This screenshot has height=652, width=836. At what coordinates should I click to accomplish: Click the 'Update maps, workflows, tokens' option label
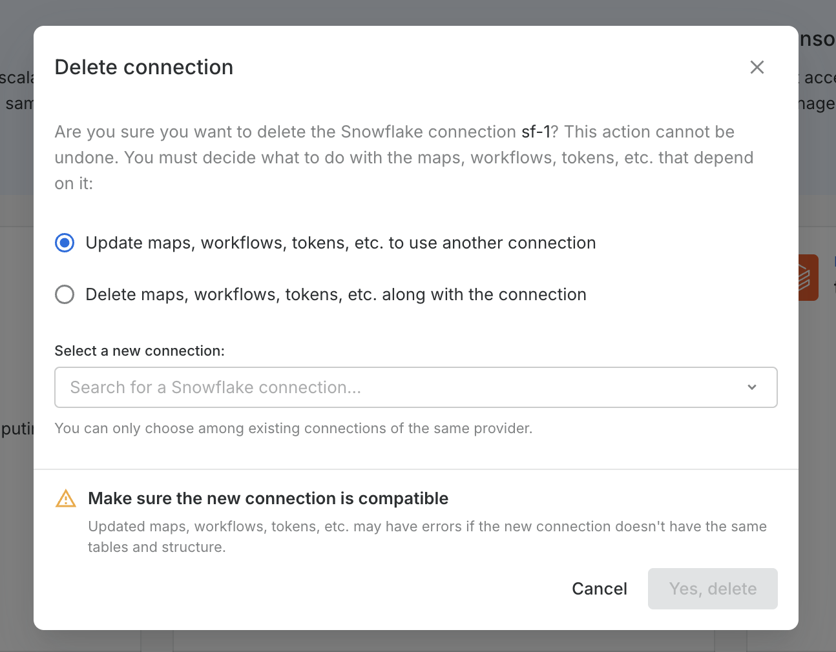pyautogui.click(x=340, y=243)
